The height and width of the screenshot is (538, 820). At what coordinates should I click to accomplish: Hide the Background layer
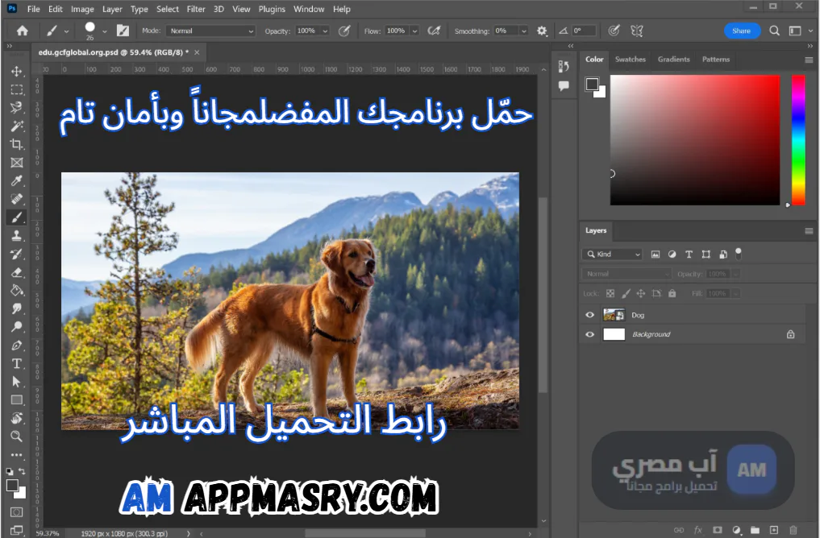[x=590, y=334]
